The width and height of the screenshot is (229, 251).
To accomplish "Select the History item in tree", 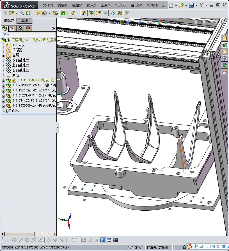I will 18,45.
